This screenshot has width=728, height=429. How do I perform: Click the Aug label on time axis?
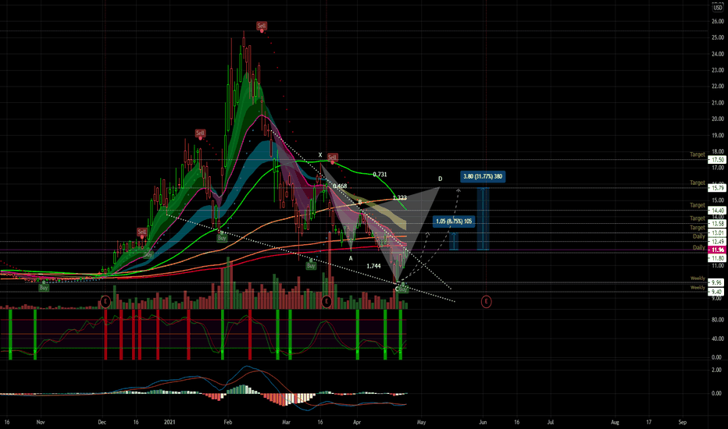click(615, 423)
